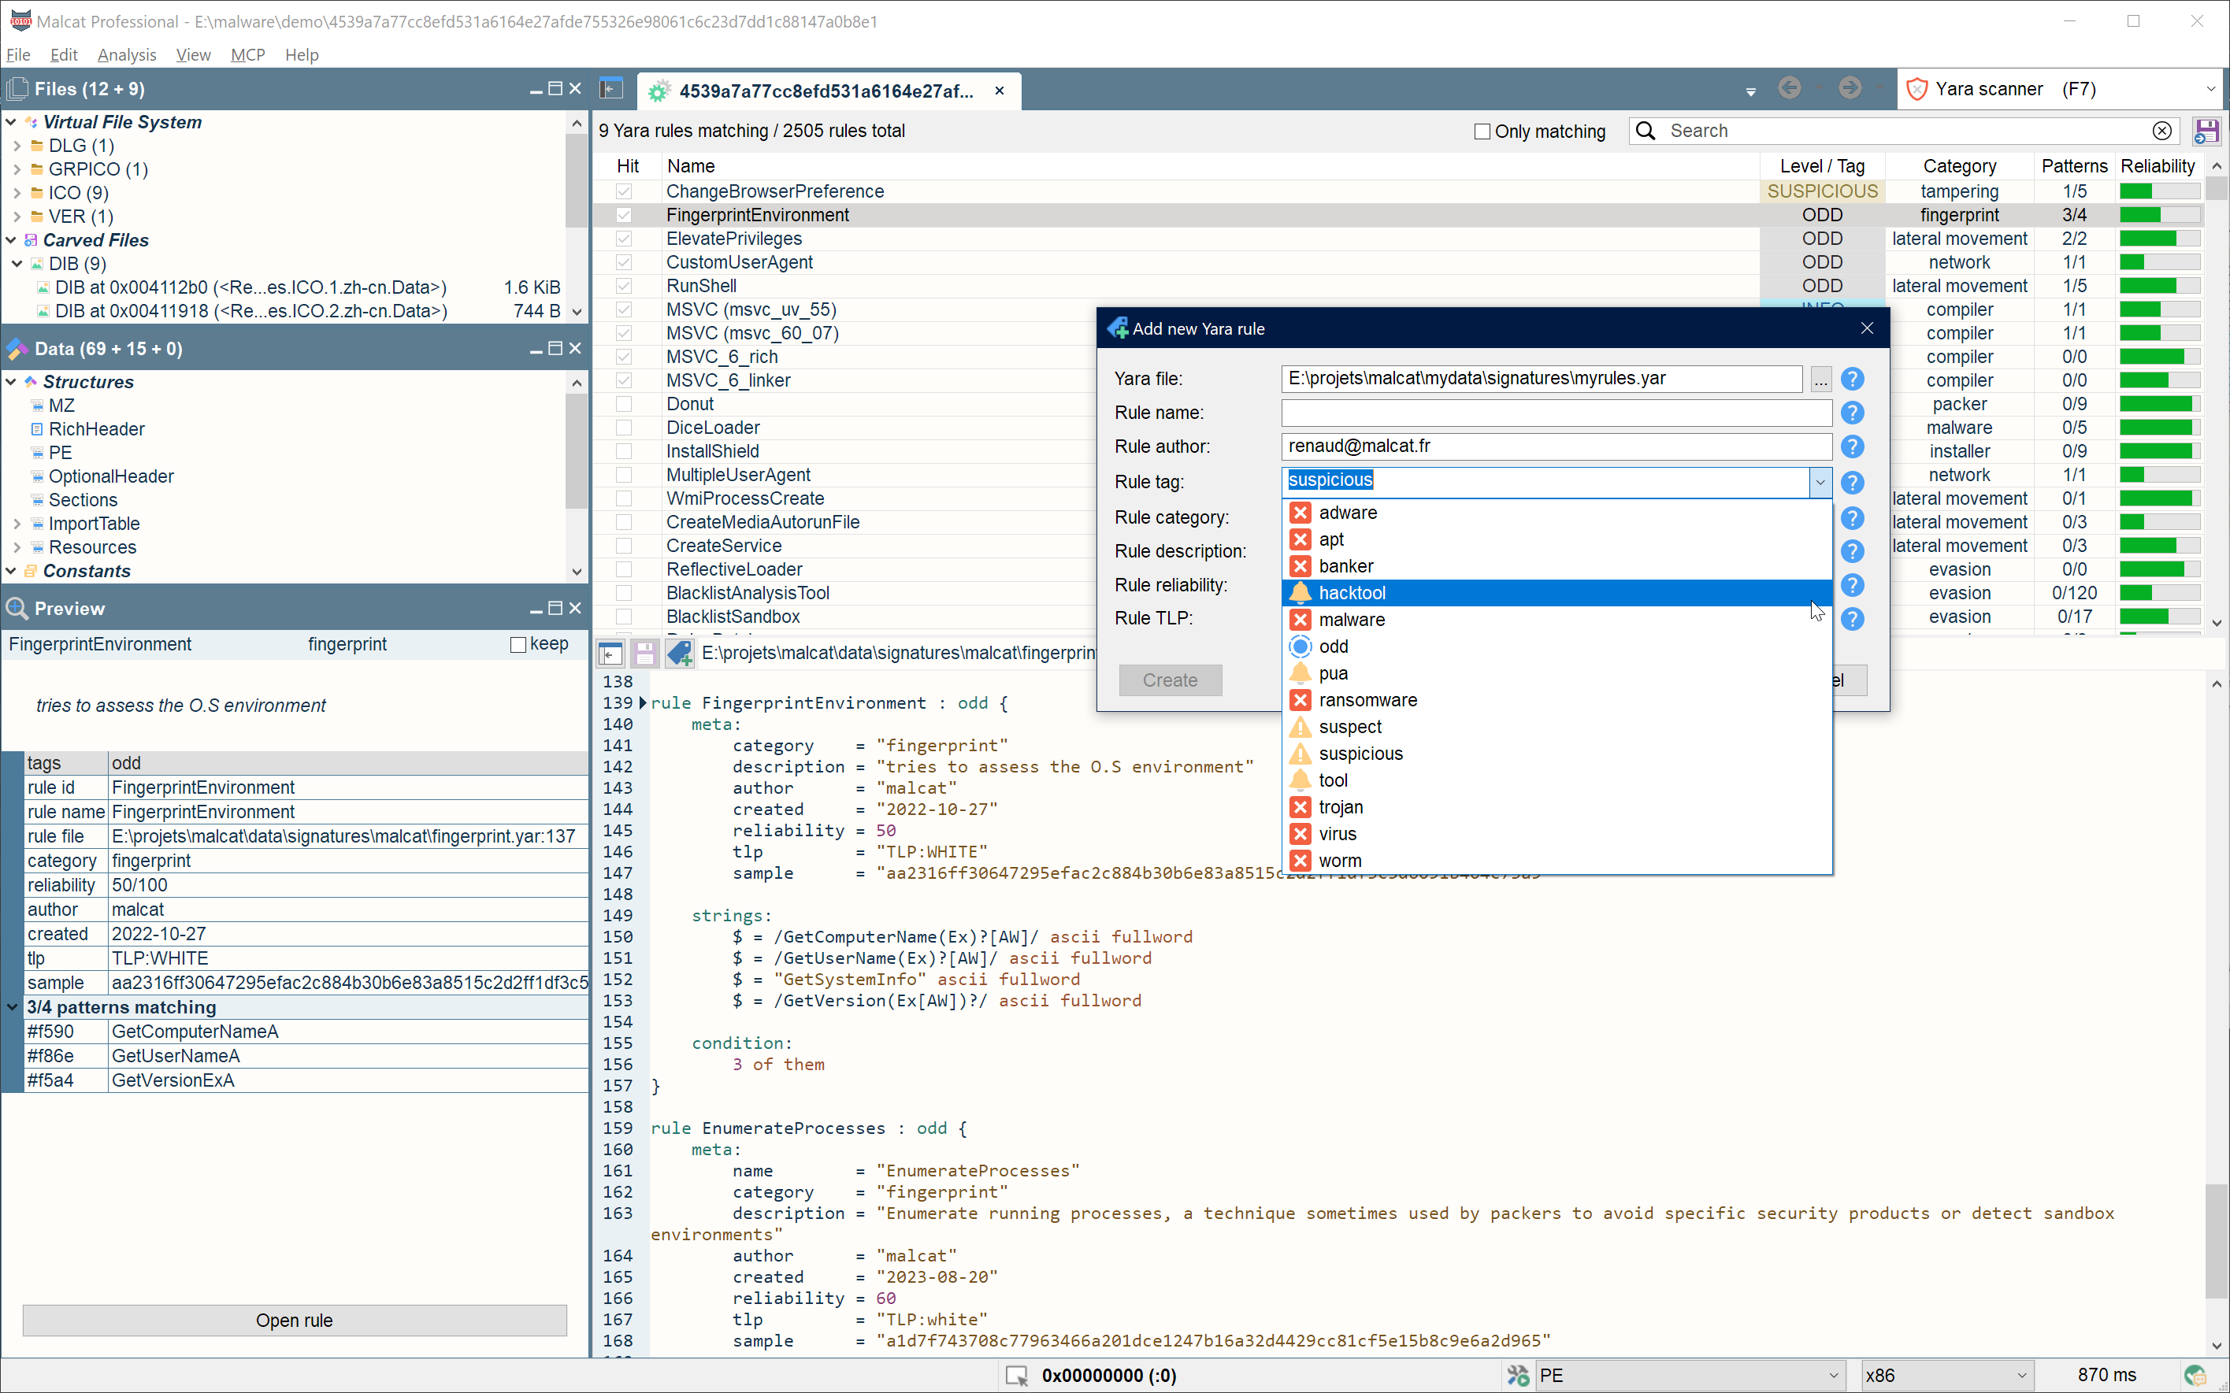Toggle the Hit checkbox for DiceLoader rule
This screenshot has height=1393, width=2230.
624,428
